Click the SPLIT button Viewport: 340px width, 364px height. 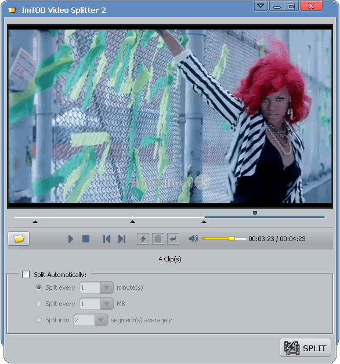click(306, 348)
